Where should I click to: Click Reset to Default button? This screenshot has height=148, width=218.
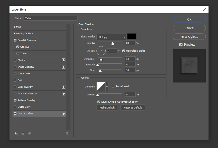133,108
